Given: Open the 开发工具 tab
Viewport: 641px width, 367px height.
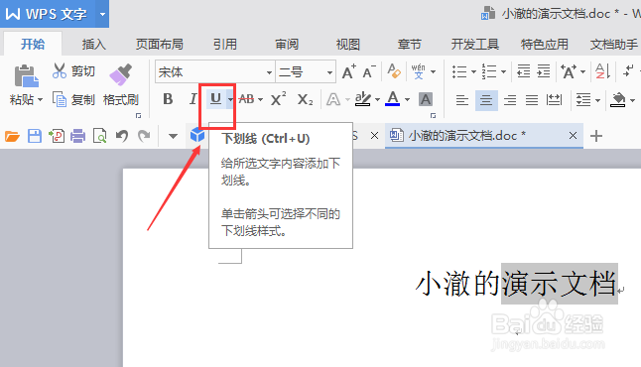Looking at the screenshot, I should point(475,44).
